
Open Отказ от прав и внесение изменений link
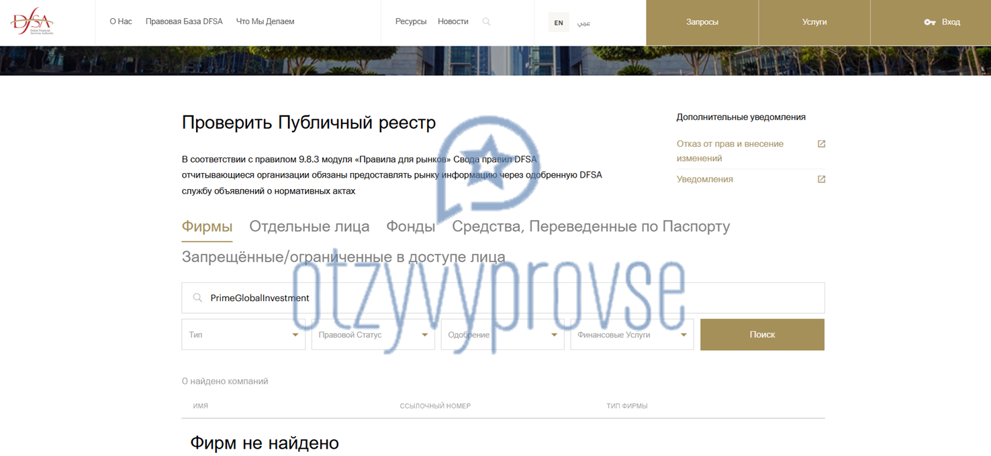coord(730,151)
